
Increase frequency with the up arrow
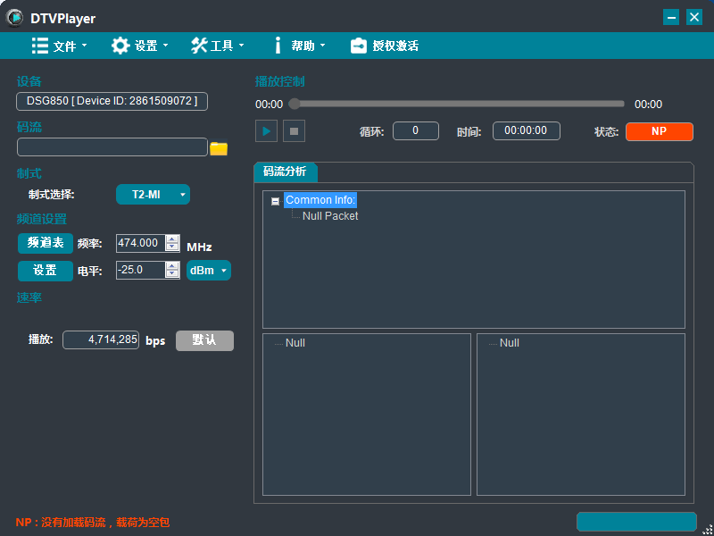[172, 239]
